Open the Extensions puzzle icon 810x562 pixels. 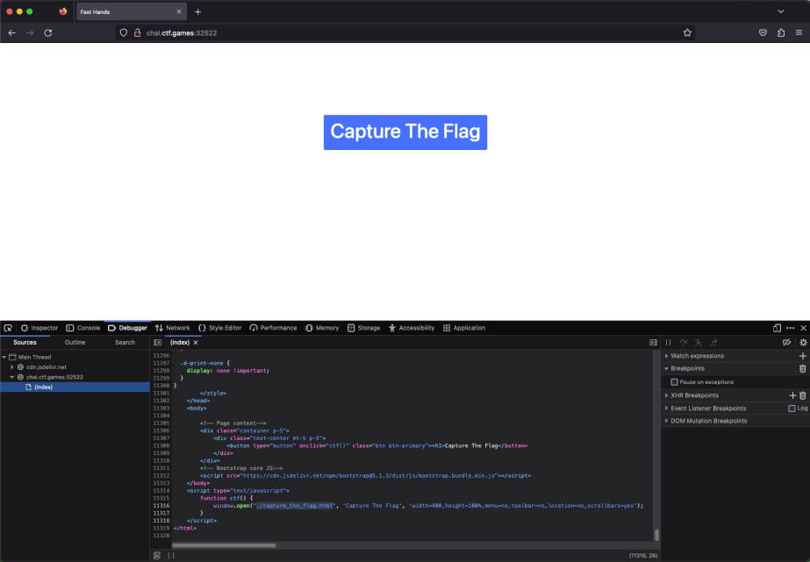pos(781,33)
